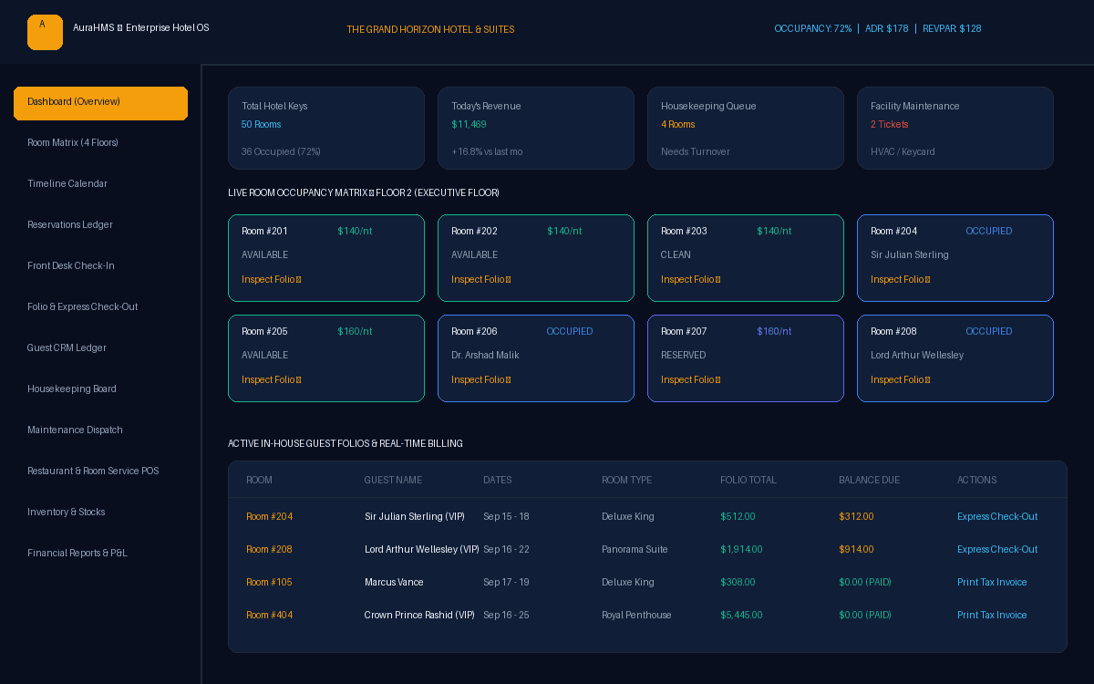Inspect Folio for Room #205

[x=272, y=380]
